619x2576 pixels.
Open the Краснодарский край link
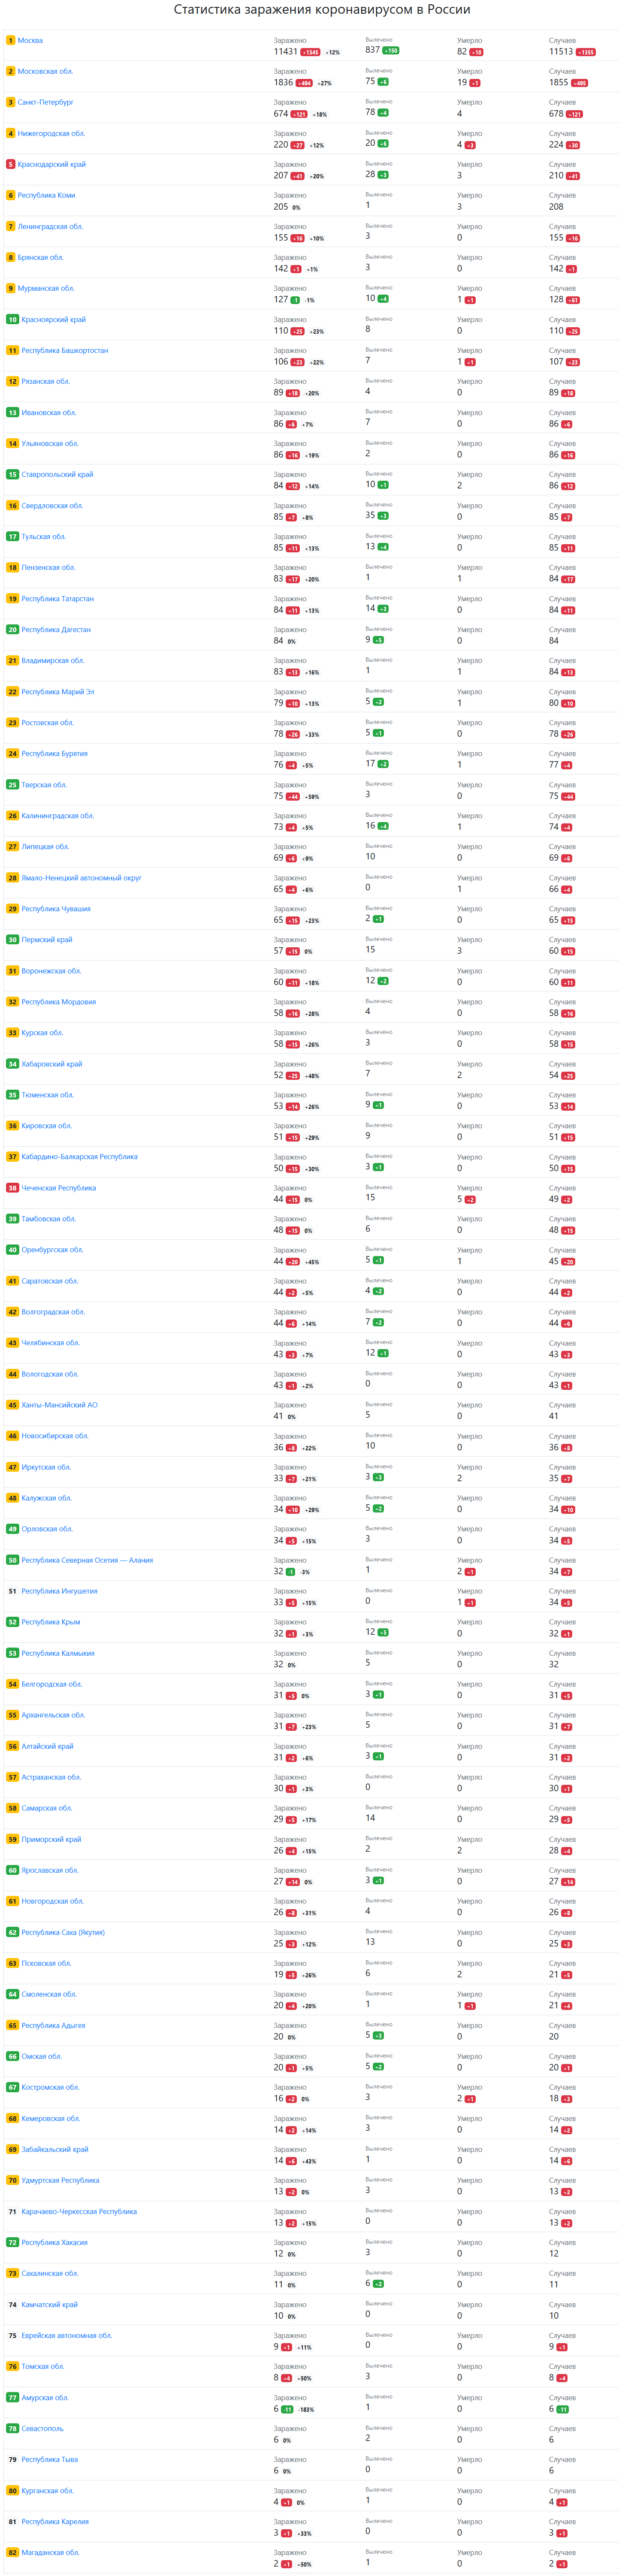click(51, 164)
